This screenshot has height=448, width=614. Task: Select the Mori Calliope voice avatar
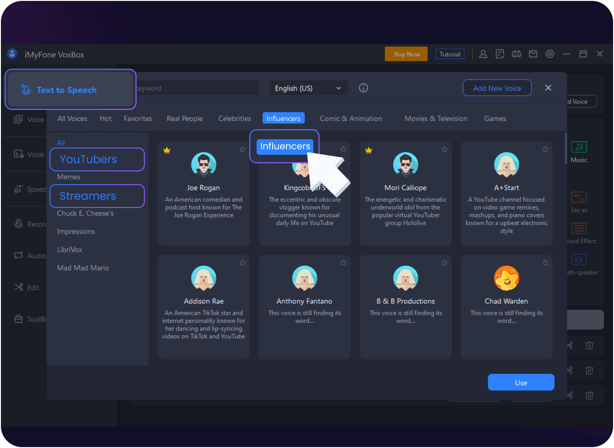pyautogui.click(x=406, y=164)
